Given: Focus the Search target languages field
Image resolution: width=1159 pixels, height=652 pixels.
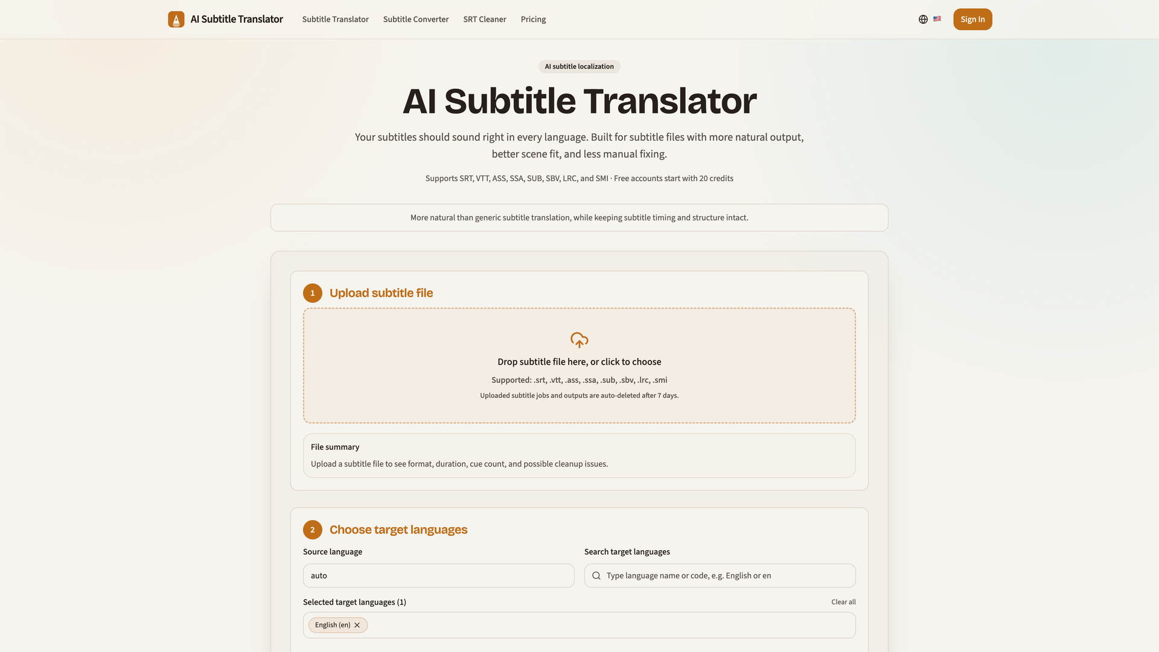Looking at the screenshot, I should pos(724,576).
